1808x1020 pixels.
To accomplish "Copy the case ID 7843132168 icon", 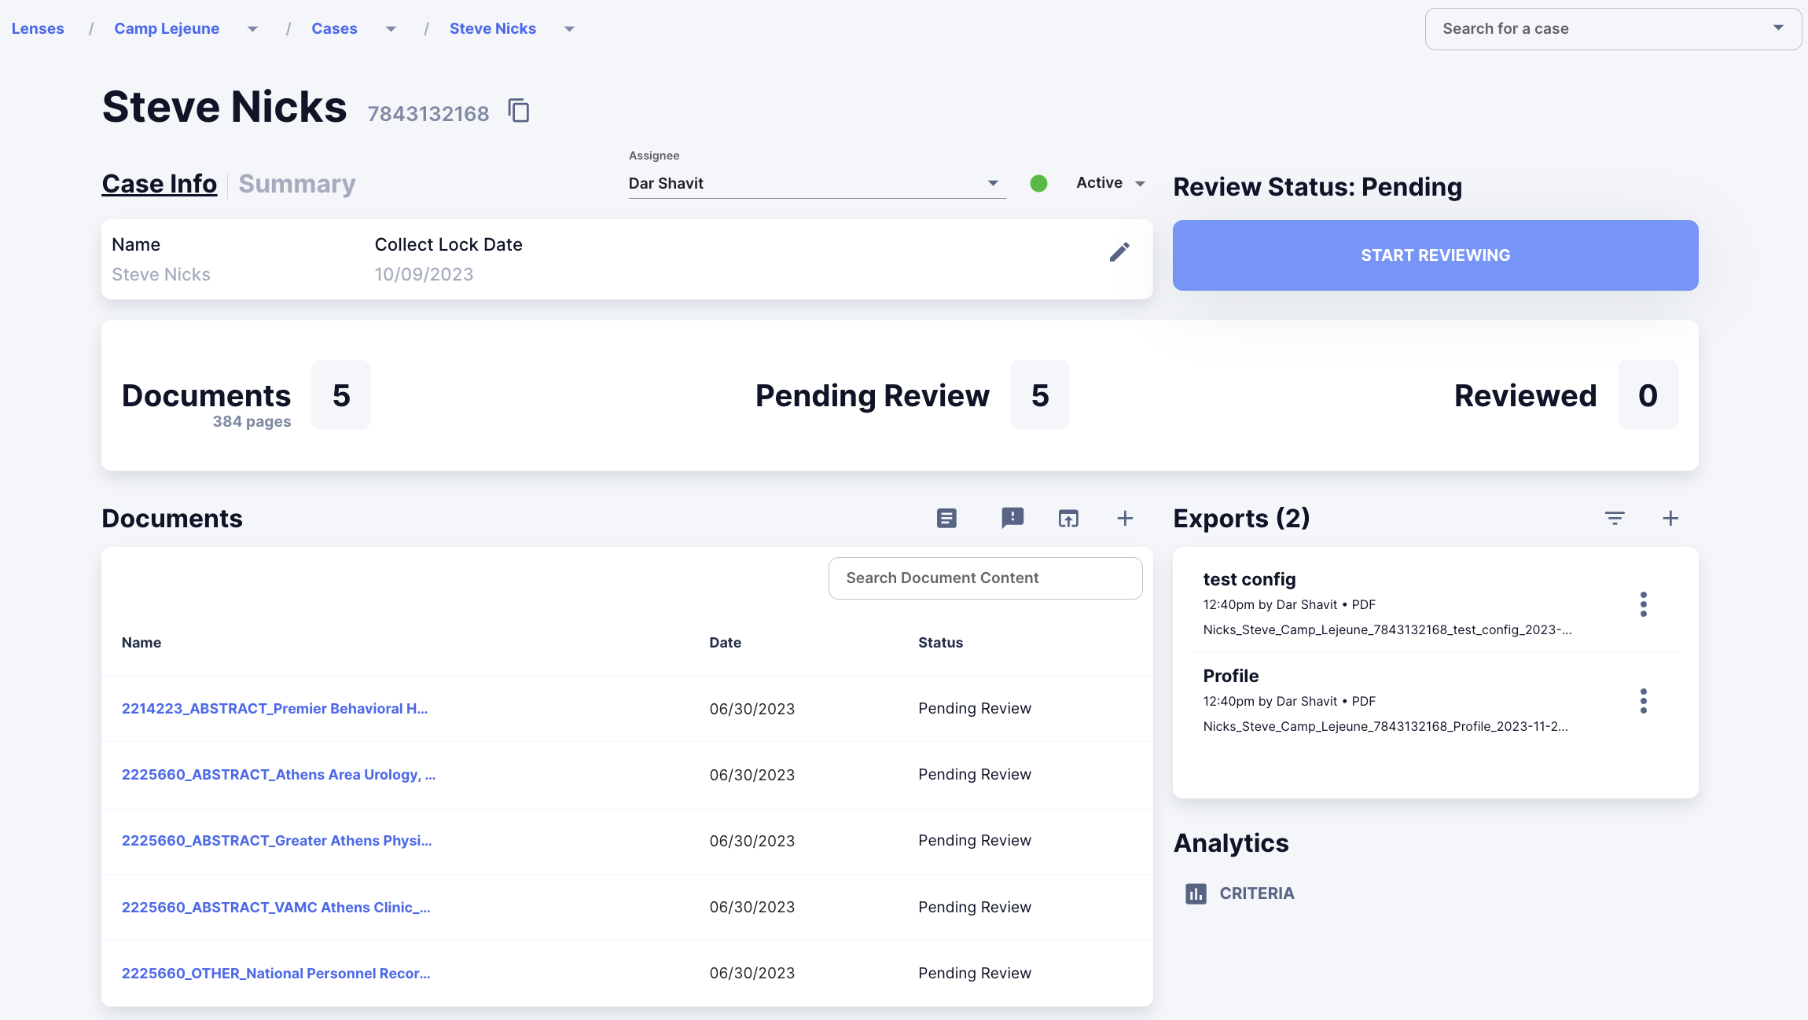I will 519,111.
